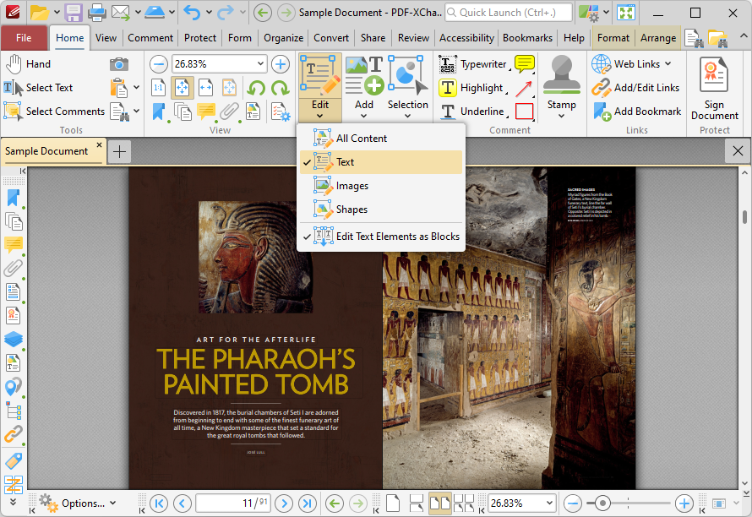The width and height of the screenshot is (752, 517).
Task: Click the page number input box
Action: point(233,503)
